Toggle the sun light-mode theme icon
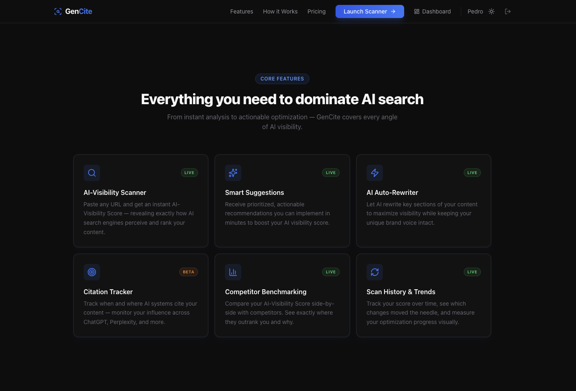Viewport: 576px width, 391px height. tap(491, 11)
